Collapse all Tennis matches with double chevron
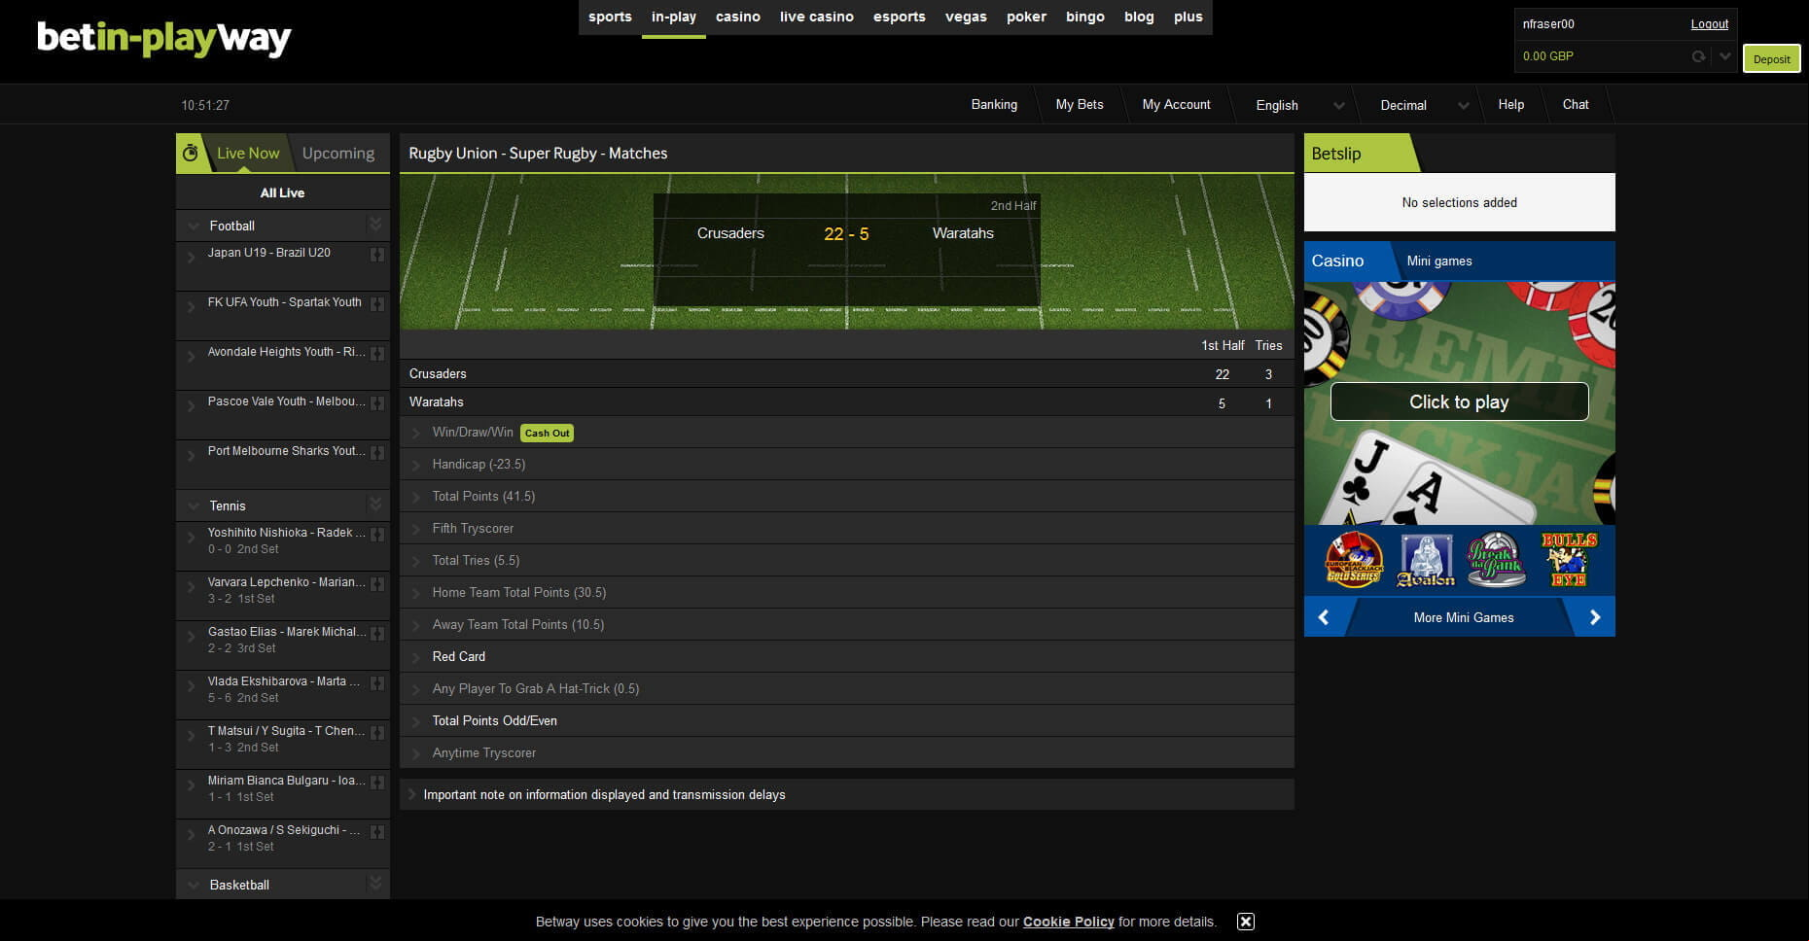Screen dimensions: 1809x941 click(375, 505)
